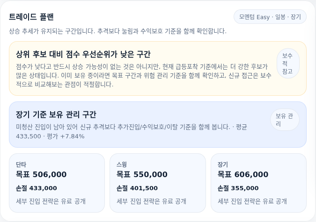Click 세부 진입 전략은 유료 공개 in 스윙 card

point(152,201)
